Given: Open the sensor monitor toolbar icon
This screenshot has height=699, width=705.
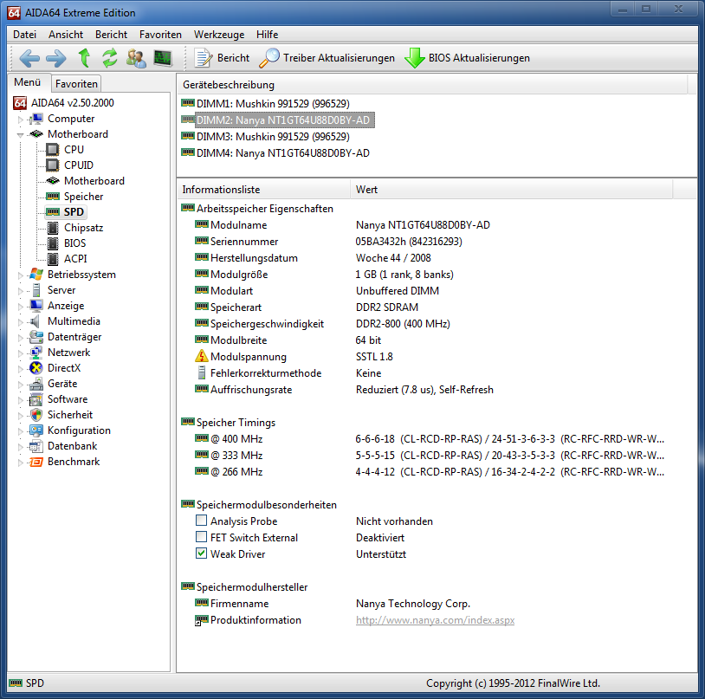Looking at the screenshot, I should pos(163,58).
